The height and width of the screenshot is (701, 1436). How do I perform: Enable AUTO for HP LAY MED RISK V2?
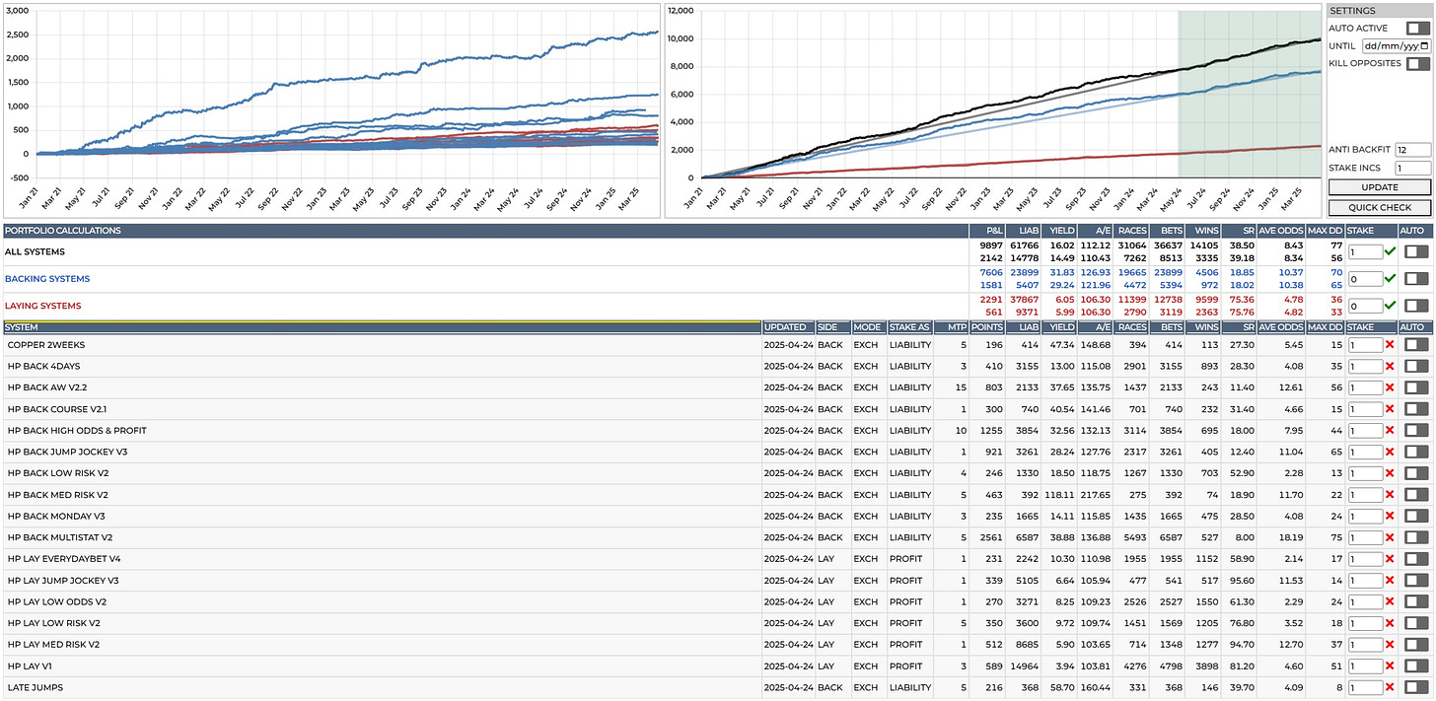pyautogui.click(x=1416, y=644)
